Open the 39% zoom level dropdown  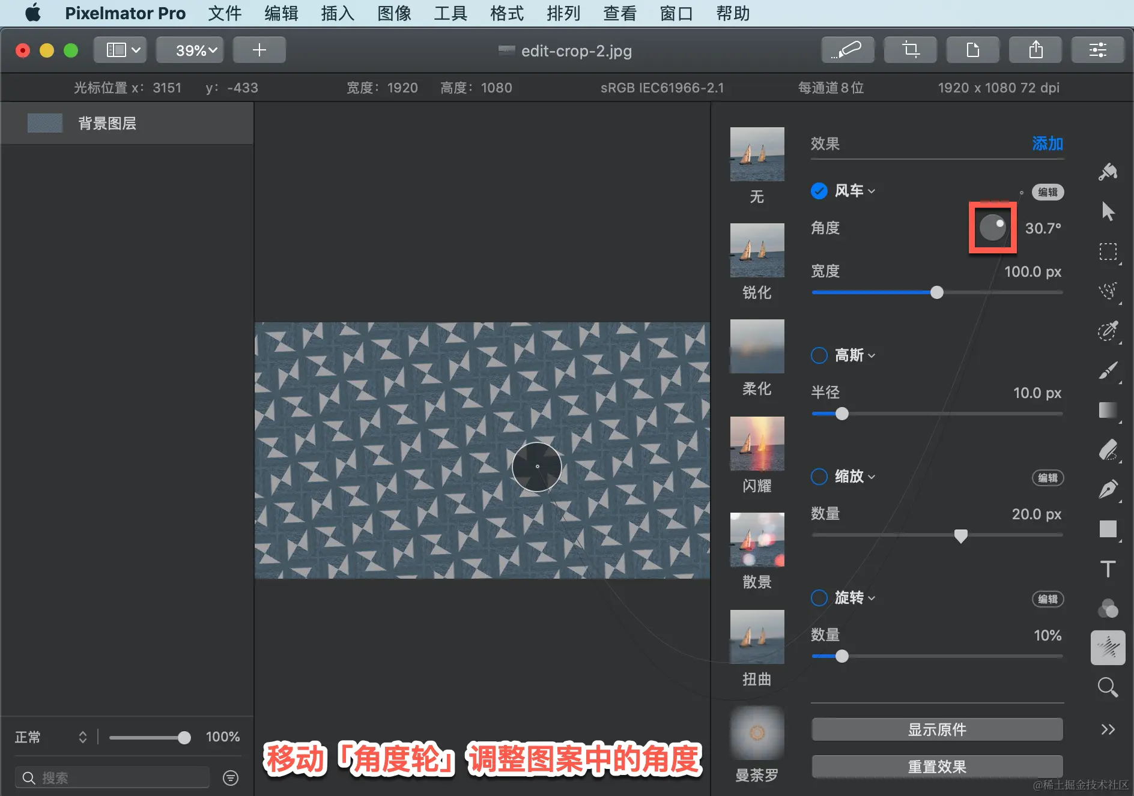(190, 50)
